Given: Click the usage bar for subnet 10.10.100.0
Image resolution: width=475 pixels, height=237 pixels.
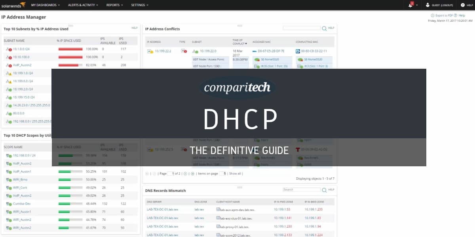Looking at the screenshot, I should [x=70, y=57].
